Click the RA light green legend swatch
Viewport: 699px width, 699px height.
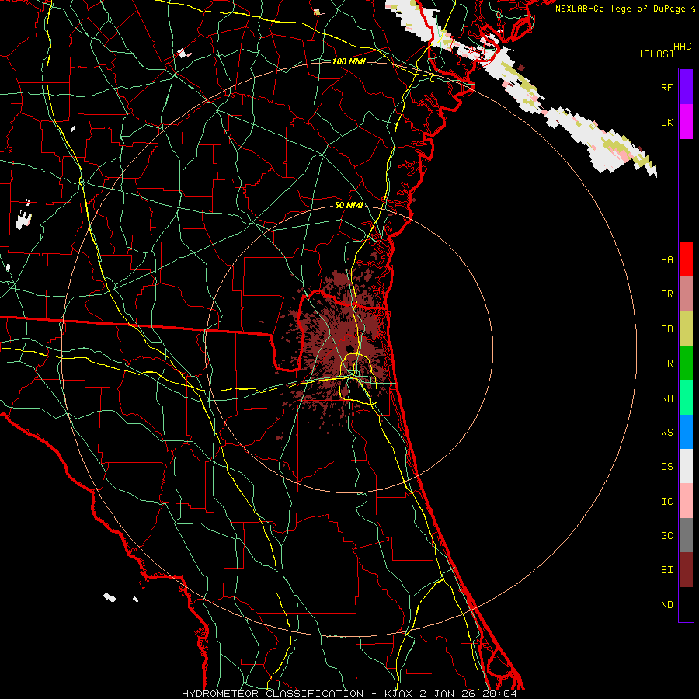click(686, 398)
